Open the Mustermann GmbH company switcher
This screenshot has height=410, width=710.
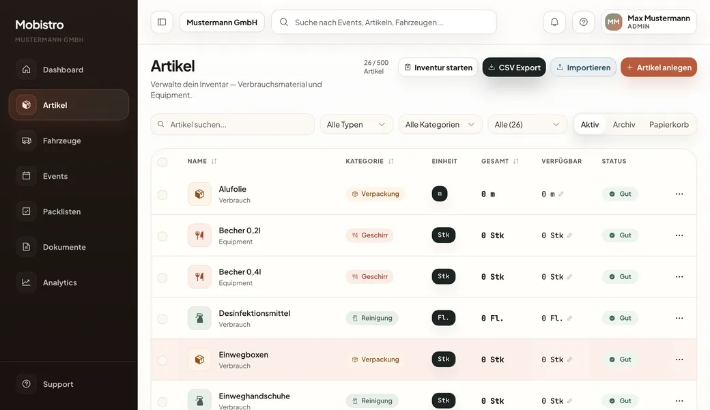(x=222, y=23)
